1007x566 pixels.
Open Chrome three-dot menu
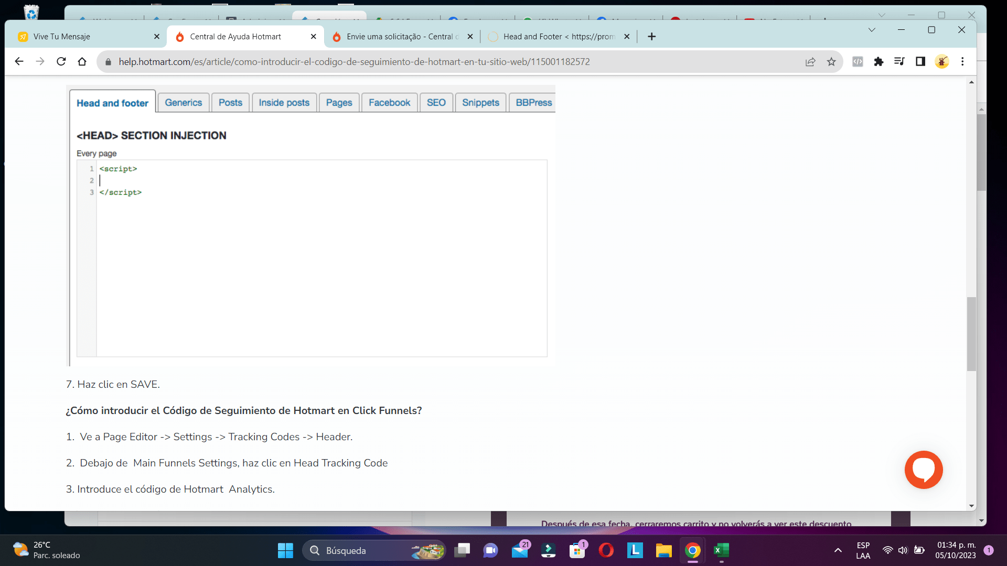tap(962, 61)
